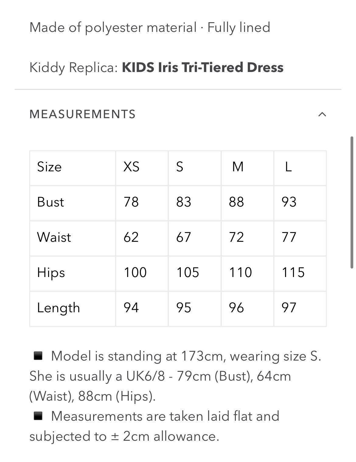The height and width of the screenshot is (462, 356).
Task: Select the bust value 83 for size S
Action: 183,202
